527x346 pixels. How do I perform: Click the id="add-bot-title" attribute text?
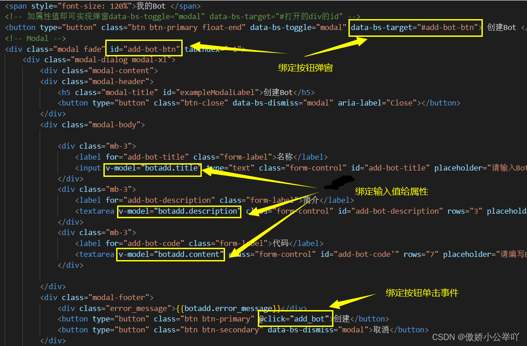click(390, 168)
